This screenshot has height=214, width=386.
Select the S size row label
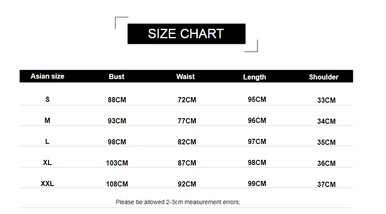pyautogui.click(x=48, y=100)
